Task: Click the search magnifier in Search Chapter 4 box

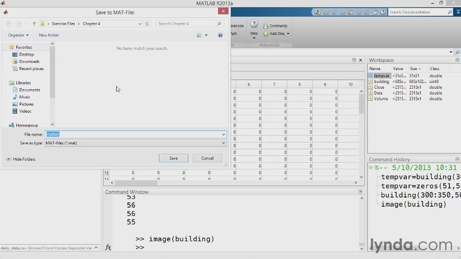Action: tap(219, 24)
